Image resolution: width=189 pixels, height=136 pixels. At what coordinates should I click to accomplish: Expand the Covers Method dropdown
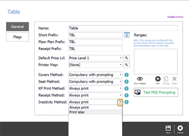pos(120,75)
